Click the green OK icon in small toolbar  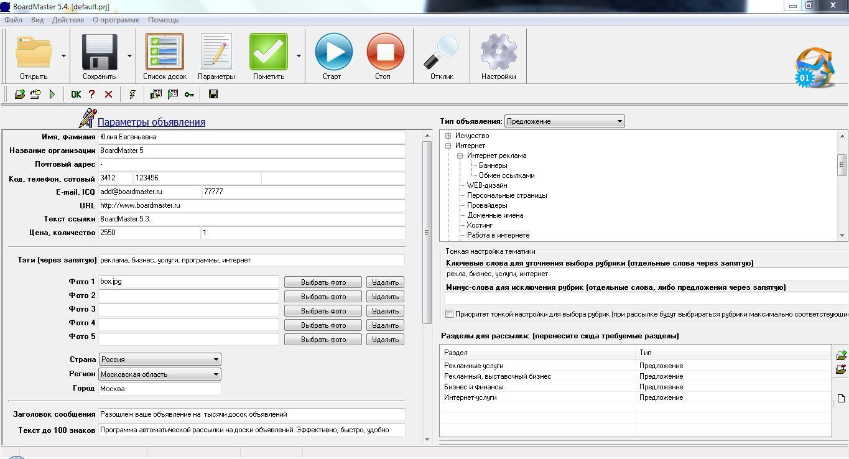point(76,95)
